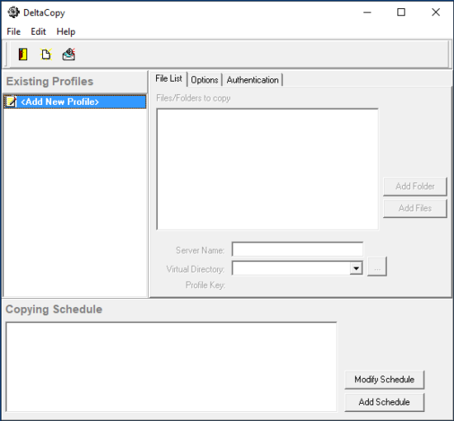Switch to the Options tab
The height and width of the screenshot is (421, 454).
click(205, 80)
